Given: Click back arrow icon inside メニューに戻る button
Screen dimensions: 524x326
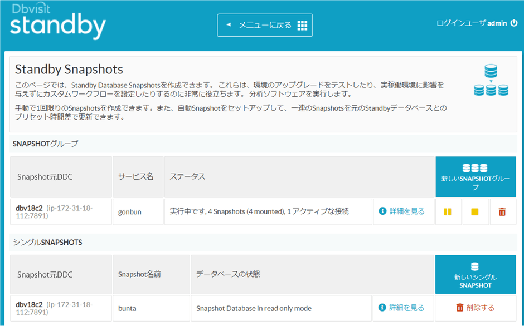Looking at the screenshot, I should pyautogui.click(x=230, y=25).
